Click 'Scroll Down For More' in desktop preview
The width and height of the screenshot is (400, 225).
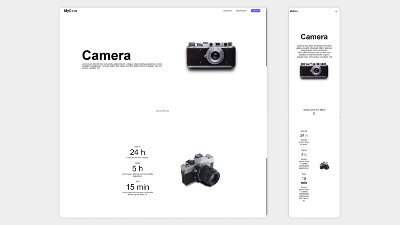point(162,111)
